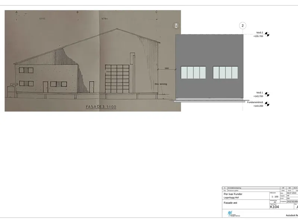Click the "12000" dimension on old drawing

(42, 19)
